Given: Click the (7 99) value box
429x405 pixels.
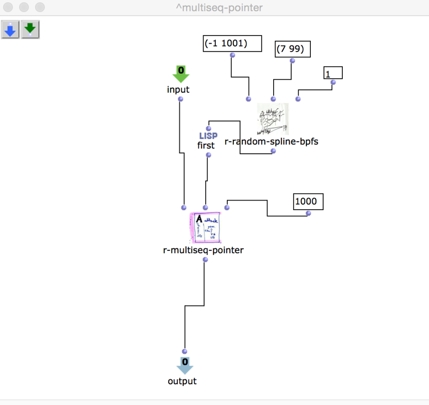Looking at the screenshot, I should coord(292,49).
